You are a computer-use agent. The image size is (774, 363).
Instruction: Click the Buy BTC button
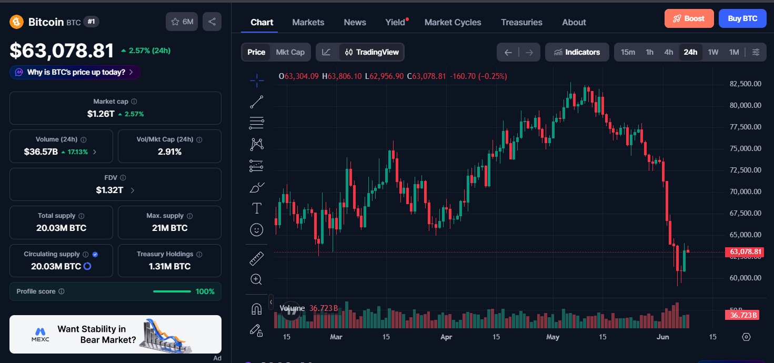click(742, 18)
